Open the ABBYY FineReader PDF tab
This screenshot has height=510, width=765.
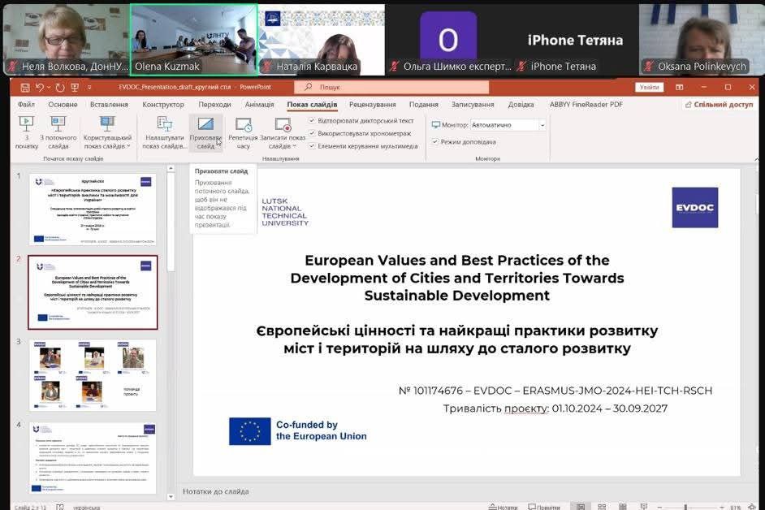coord(586,105)
